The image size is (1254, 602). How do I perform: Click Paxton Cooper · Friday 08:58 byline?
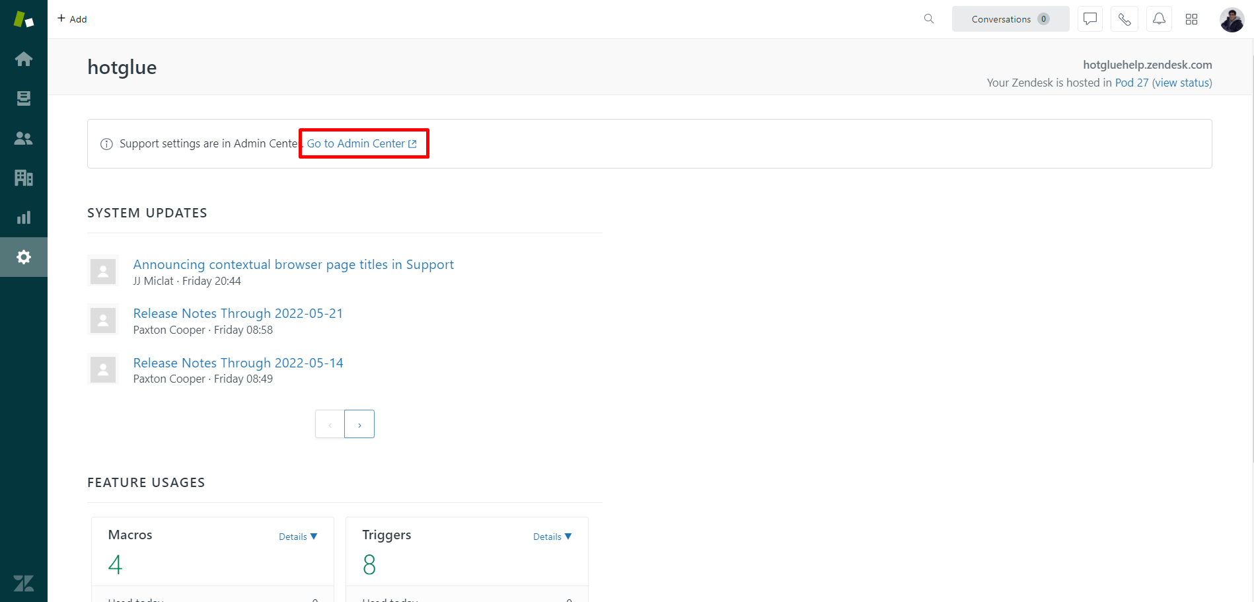(203, 330)
